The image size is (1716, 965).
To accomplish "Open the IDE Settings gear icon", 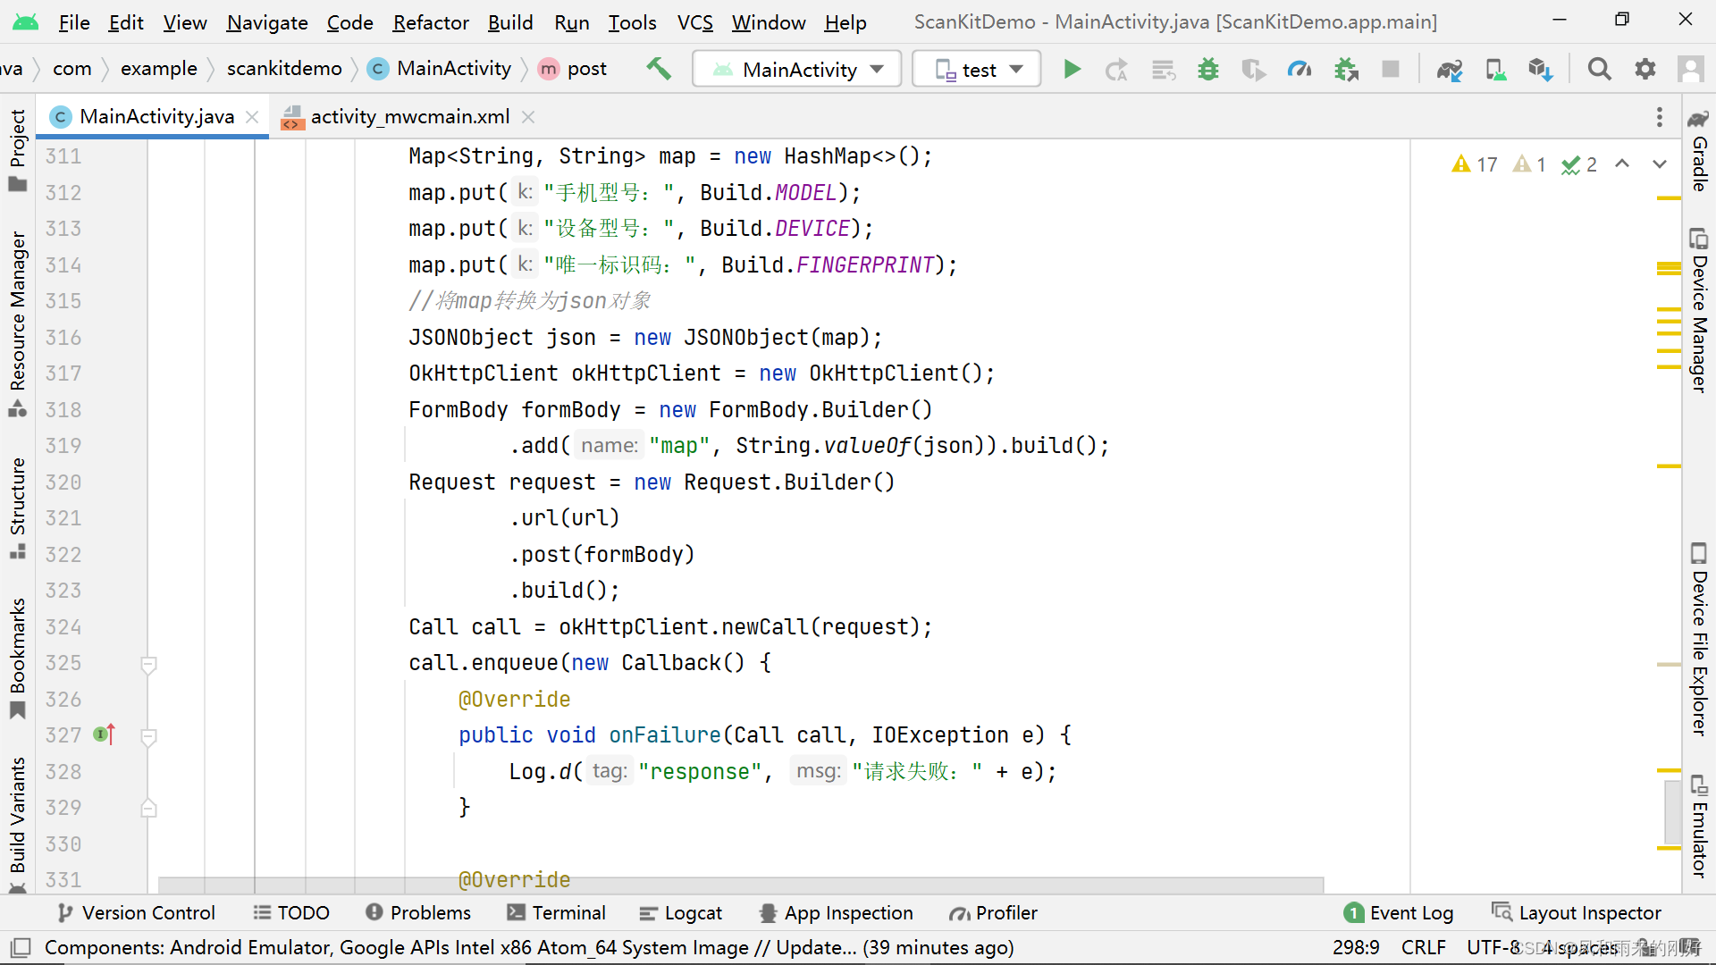I will click(x=1645, y=69).
